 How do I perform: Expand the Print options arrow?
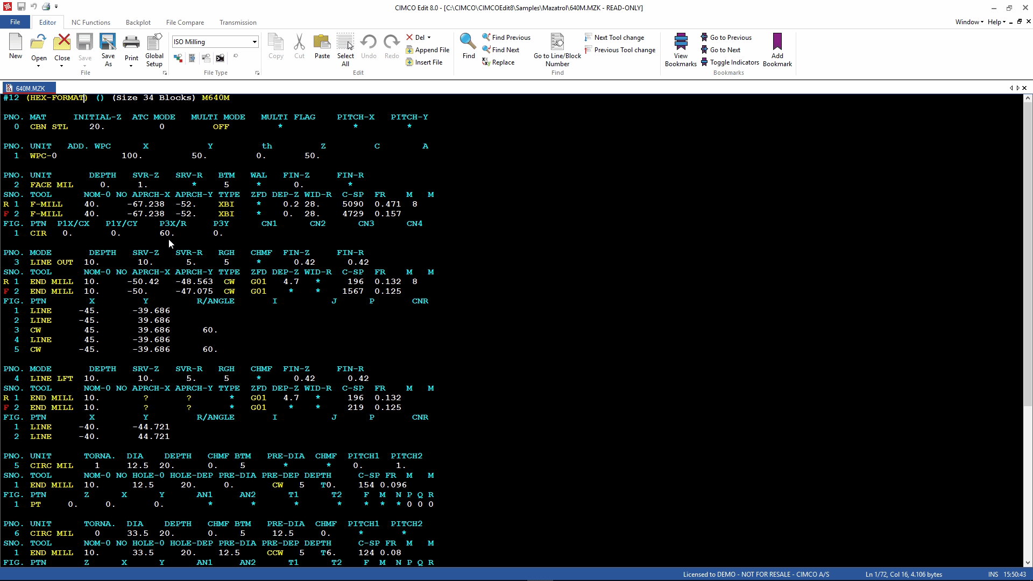(131, 66)
